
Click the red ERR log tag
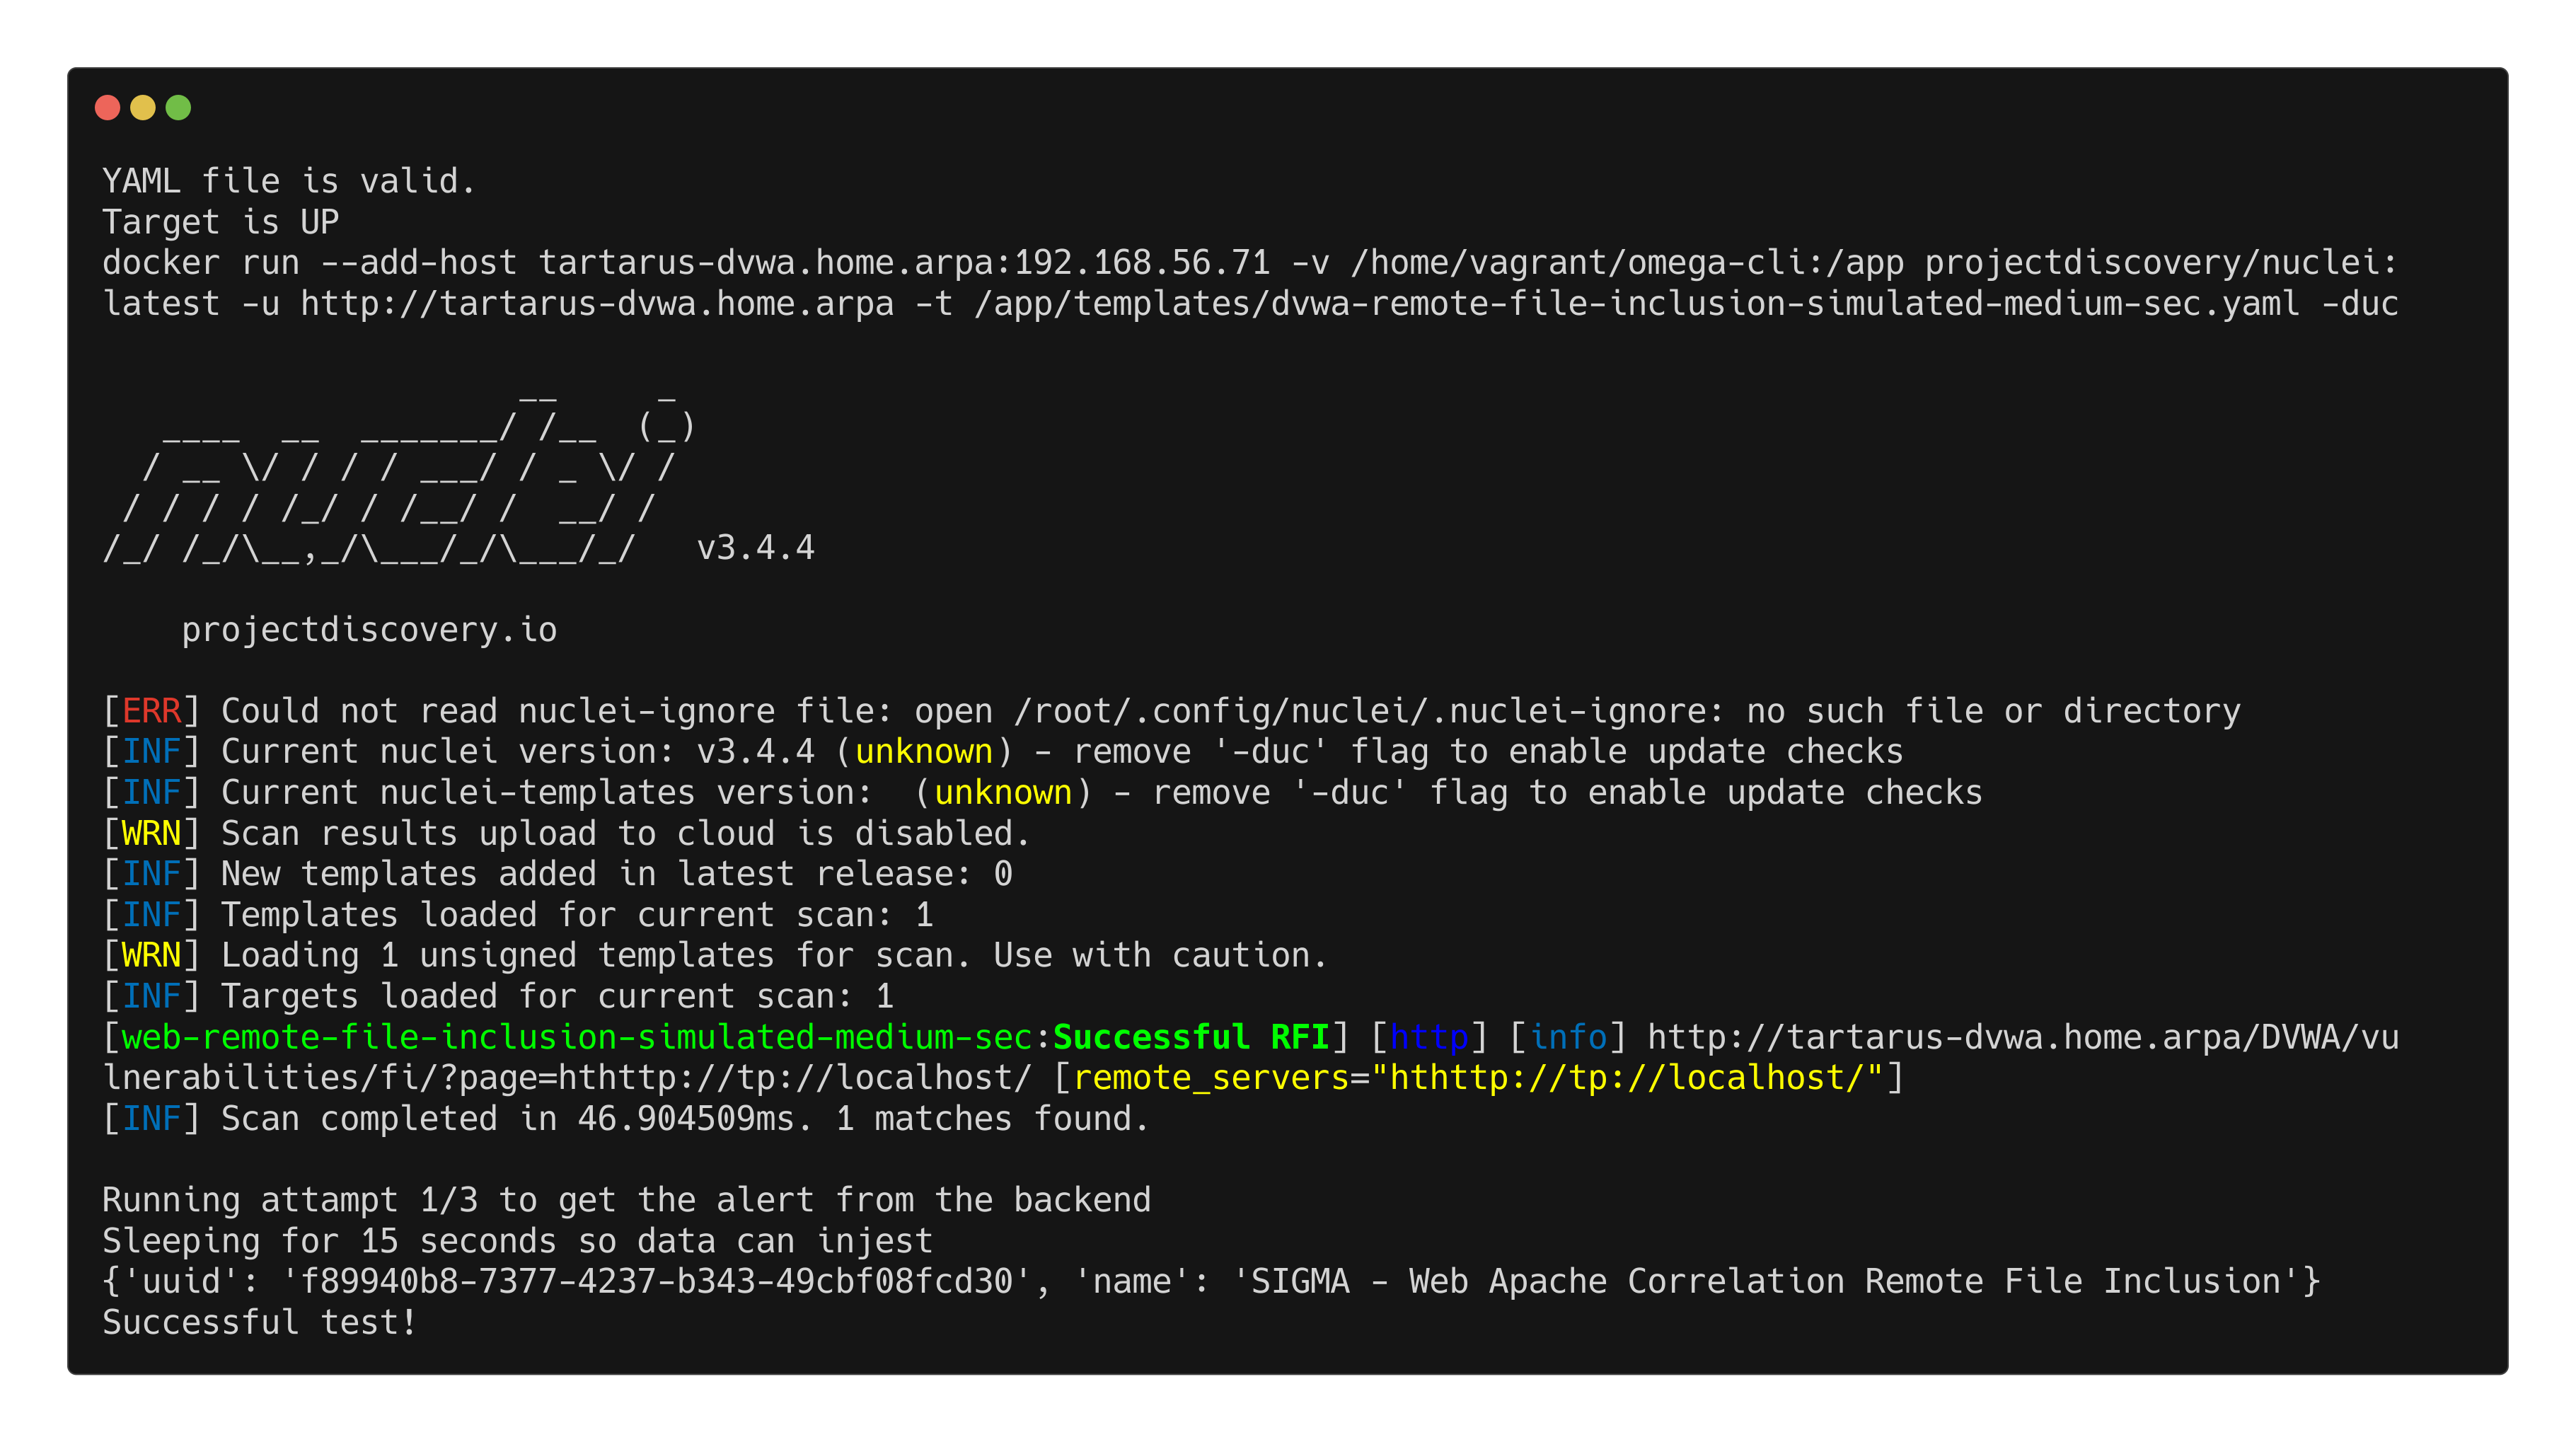pyautogui.click(x=151, y=711)
